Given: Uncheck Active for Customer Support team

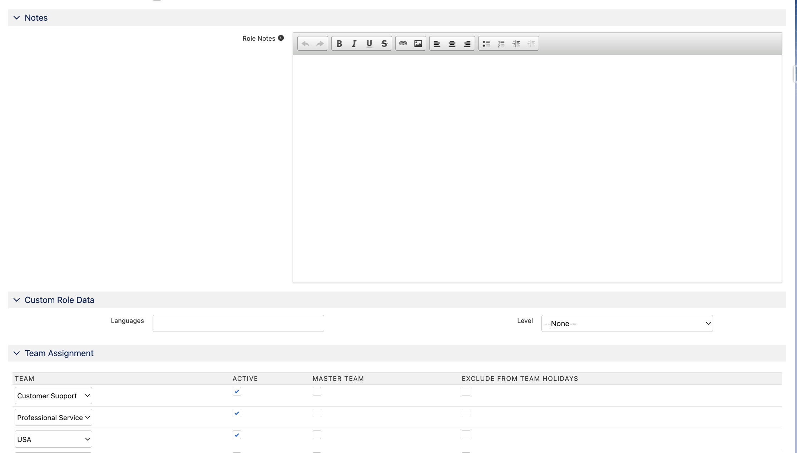Looking at the screenshot, I should (x=237, y=391).
